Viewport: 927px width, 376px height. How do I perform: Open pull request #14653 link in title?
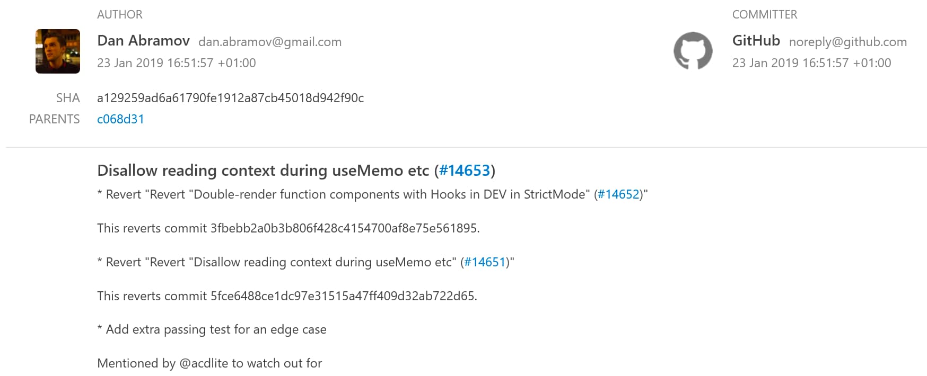click(465, 171)
